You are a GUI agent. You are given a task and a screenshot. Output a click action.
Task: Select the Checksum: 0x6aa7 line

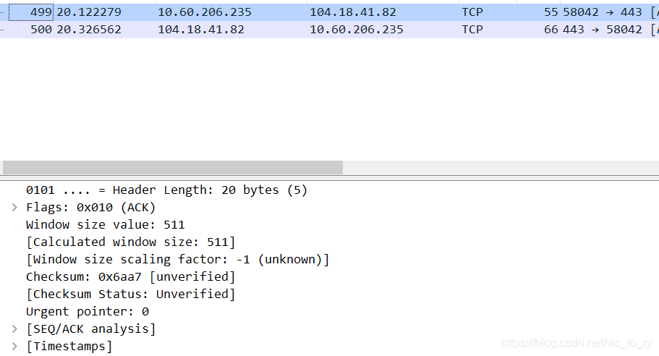pyautogui.click(x=131, y=276)
